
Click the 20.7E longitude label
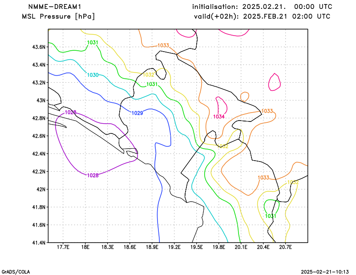(x=286, y=247)
